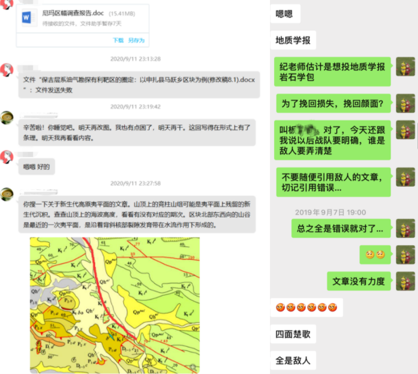Click the 2019年9月7日 19:00 timestamp

coord(330,212)
